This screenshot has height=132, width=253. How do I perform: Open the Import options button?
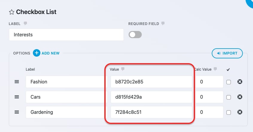[x=227, y=53]
